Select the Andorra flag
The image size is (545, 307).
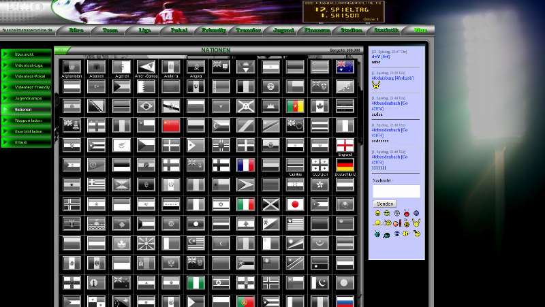[171, 67]
